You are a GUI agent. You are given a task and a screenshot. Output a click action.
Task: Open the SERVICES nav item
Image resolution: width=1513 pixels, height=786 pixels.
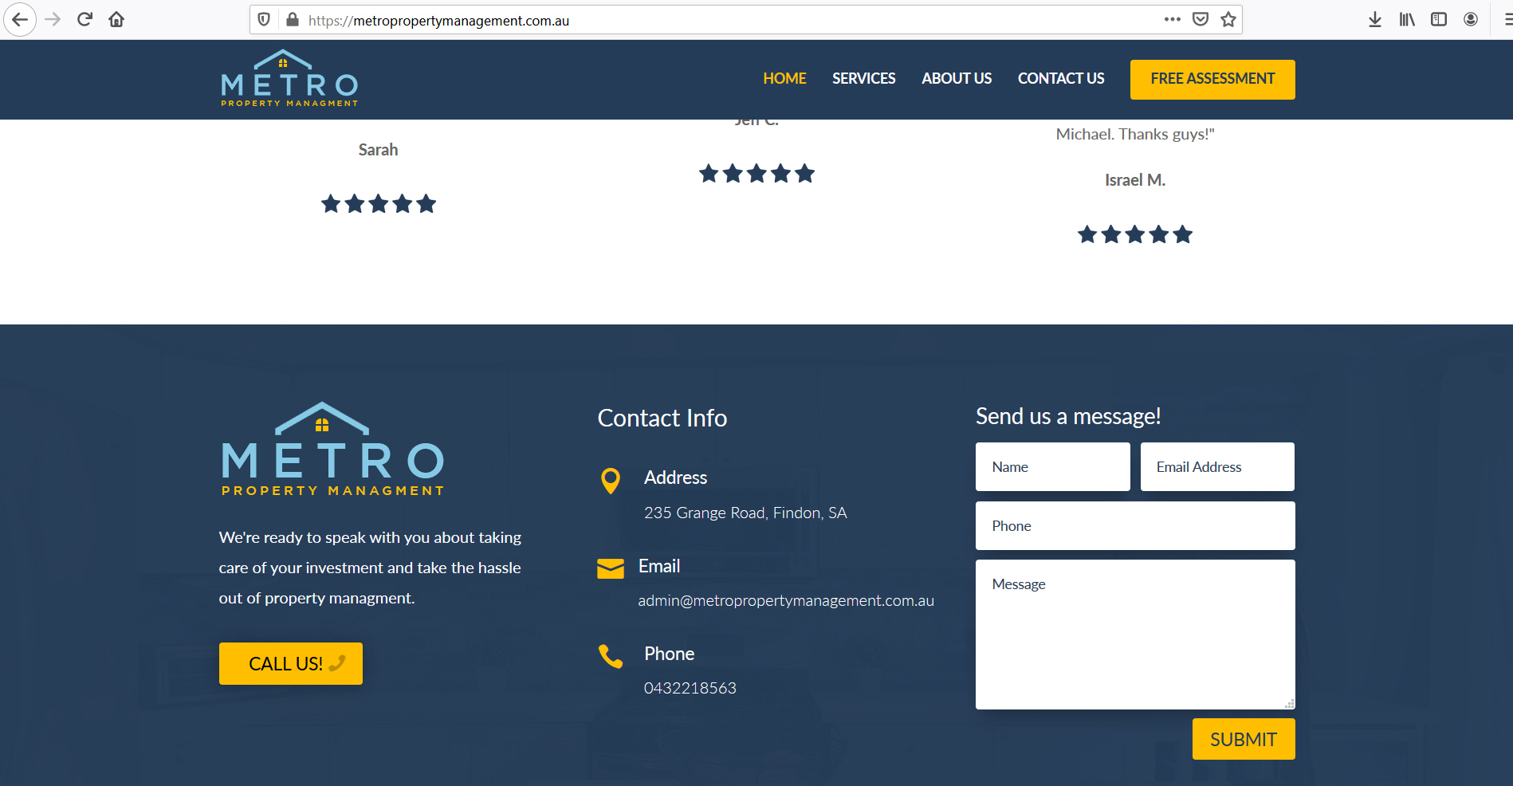(864, 79)
